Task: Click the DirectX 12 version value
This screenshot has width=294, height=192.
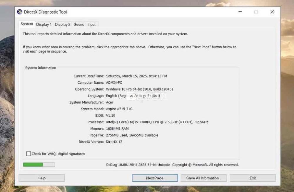Action: (114, 142)
